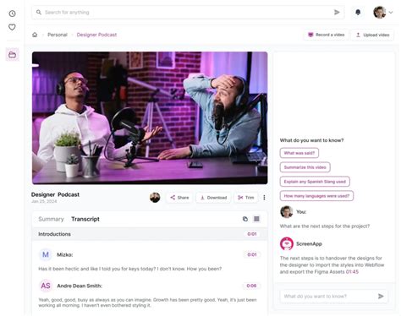Open favorites via the heart icon
This screenshot has height=316, width=401.
click(12, 27)
